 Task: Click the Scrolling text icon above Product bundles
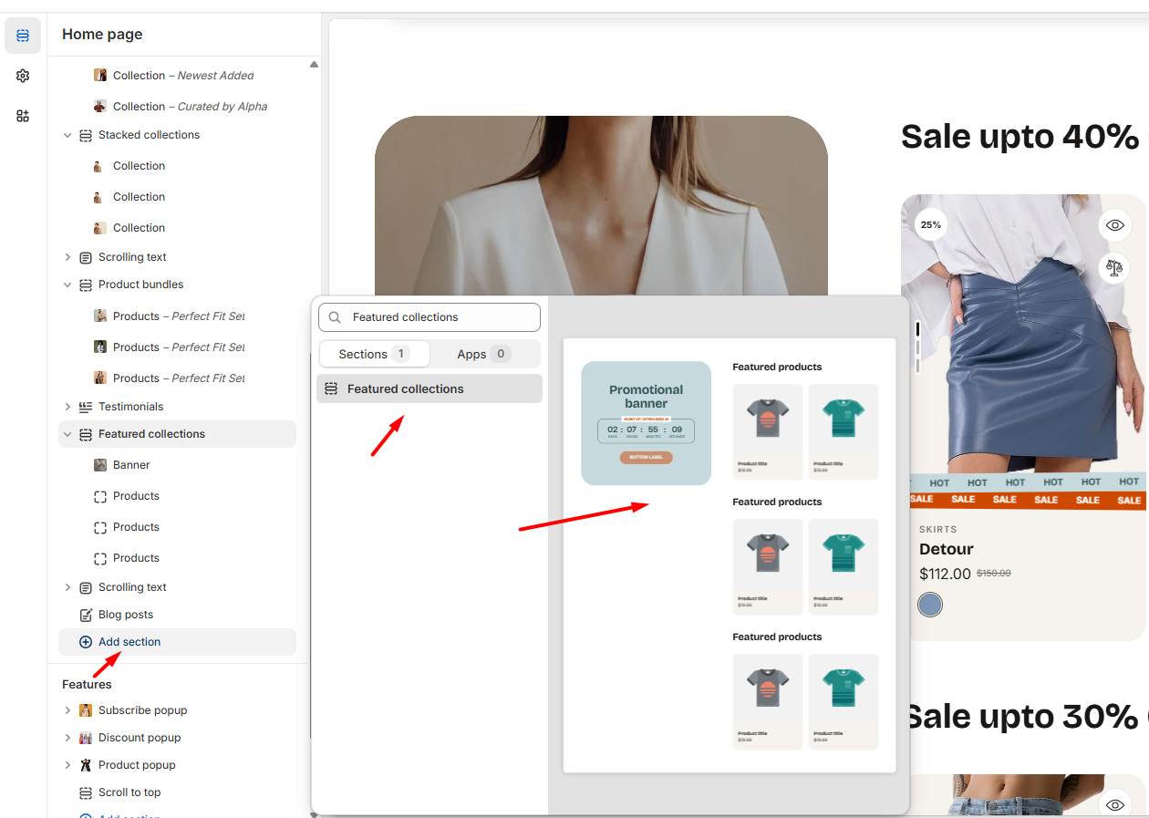pyautogui.click(x=86, y=257)
